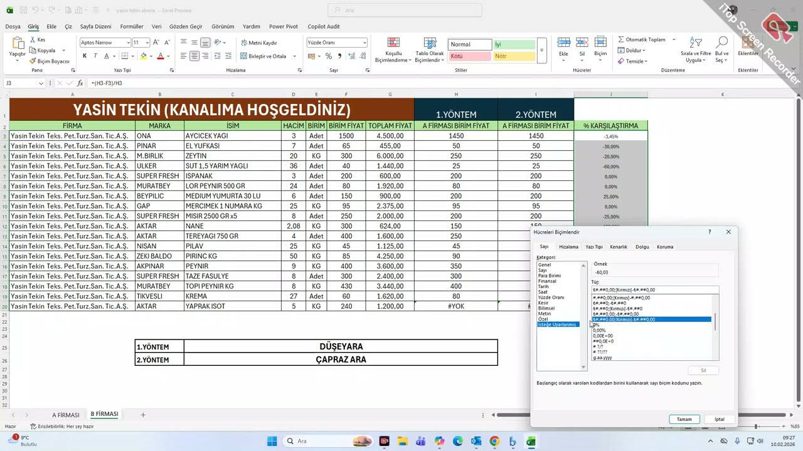Open the Eklentiler add-ins icon
The image size is (803, 451).
pyautogui.click(x=747, y=43)
